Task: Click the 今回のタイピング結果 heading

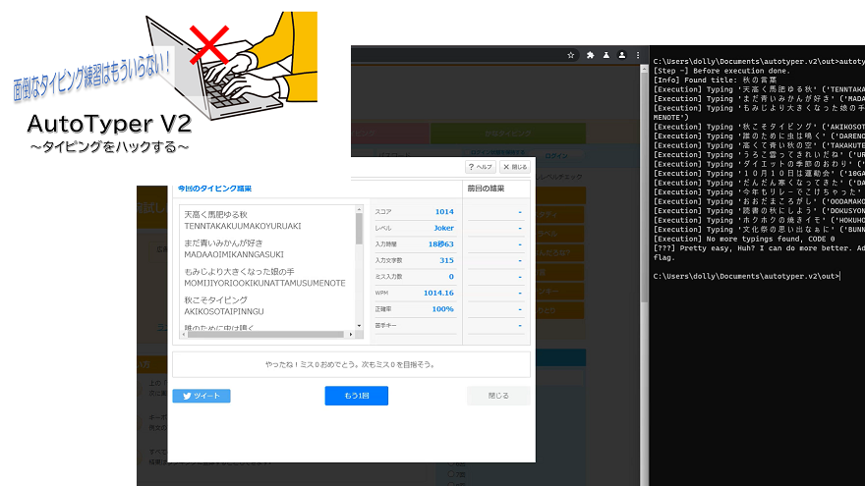Action: pyautogui.click(x=209, y=188)
